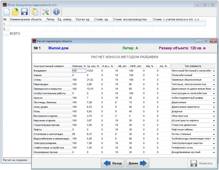Image resolution: width=219 pixels, height=170 pixels.
Task: Click Наличие cell of Отопление и вентиляция
Action: (79, 134)
